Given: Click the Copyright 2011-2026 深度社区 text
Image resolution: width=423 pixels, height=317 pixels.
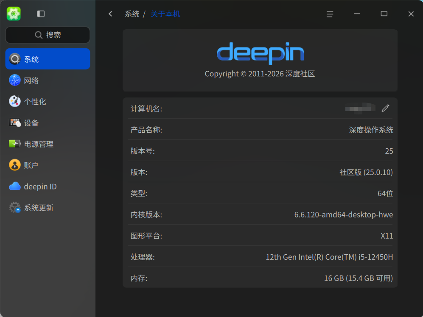Looking at the screenshot, I should coord(260,74).
